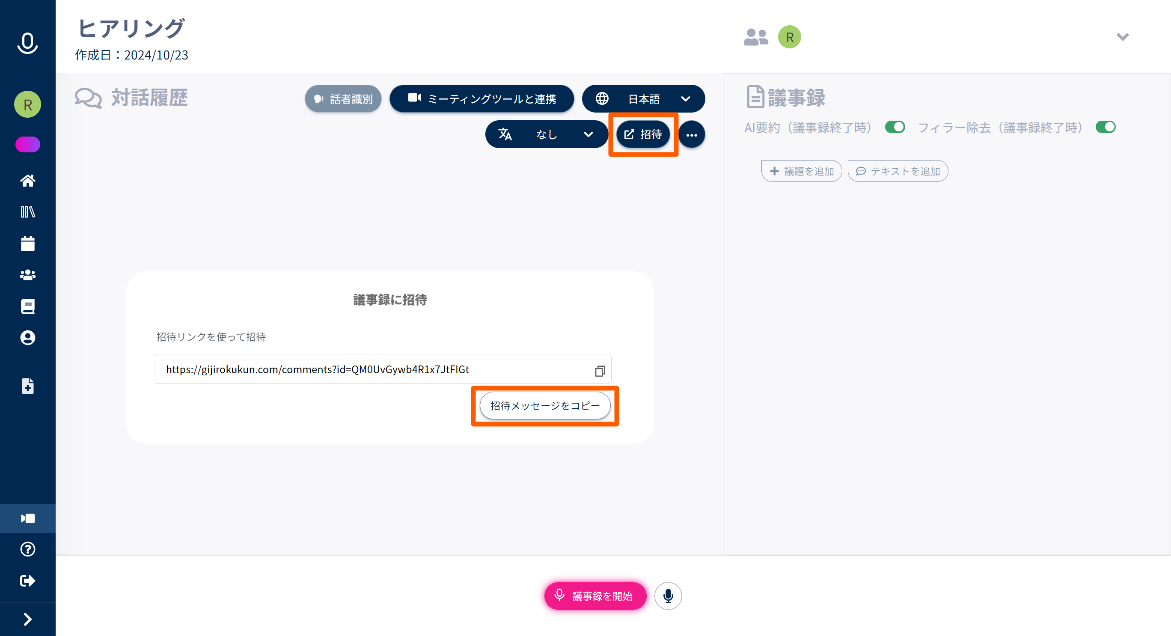Copy invite link with the copy icon
This screenshot has width=1171, height=636.
click(600, 371)
